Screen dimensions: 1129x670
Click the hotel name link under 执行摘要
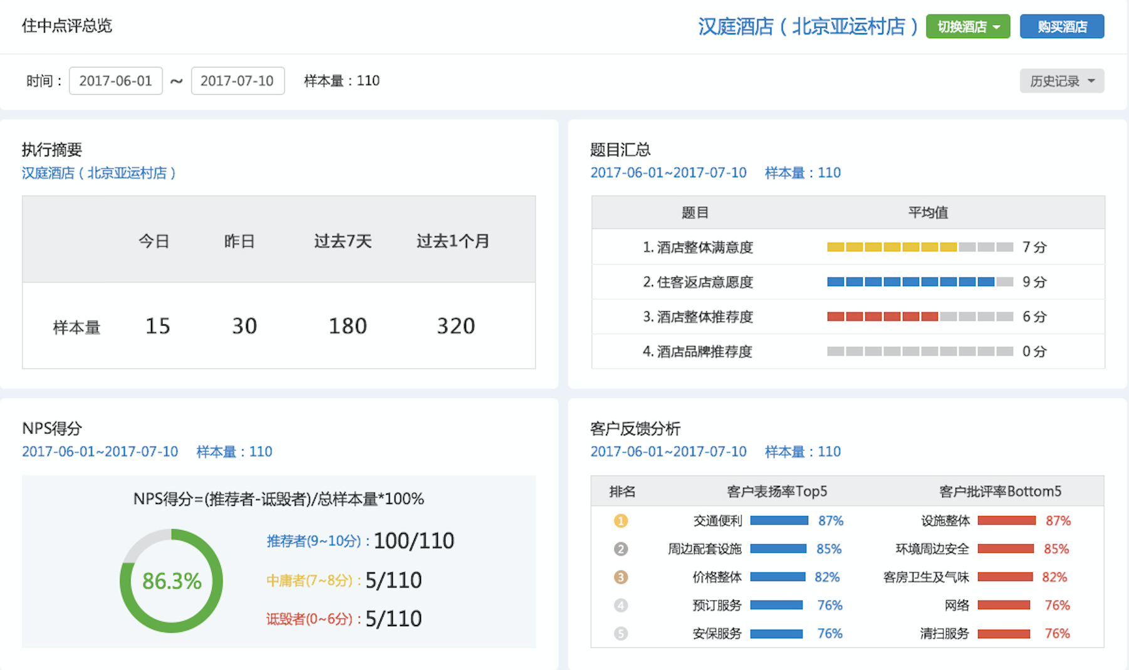[99, 173]
